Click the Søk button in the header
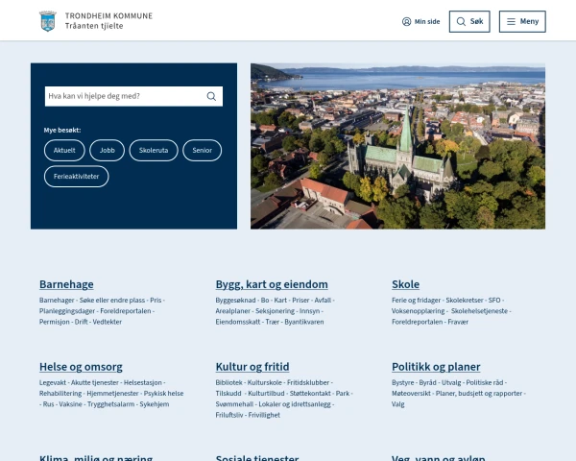 click(x=469, y=22)
